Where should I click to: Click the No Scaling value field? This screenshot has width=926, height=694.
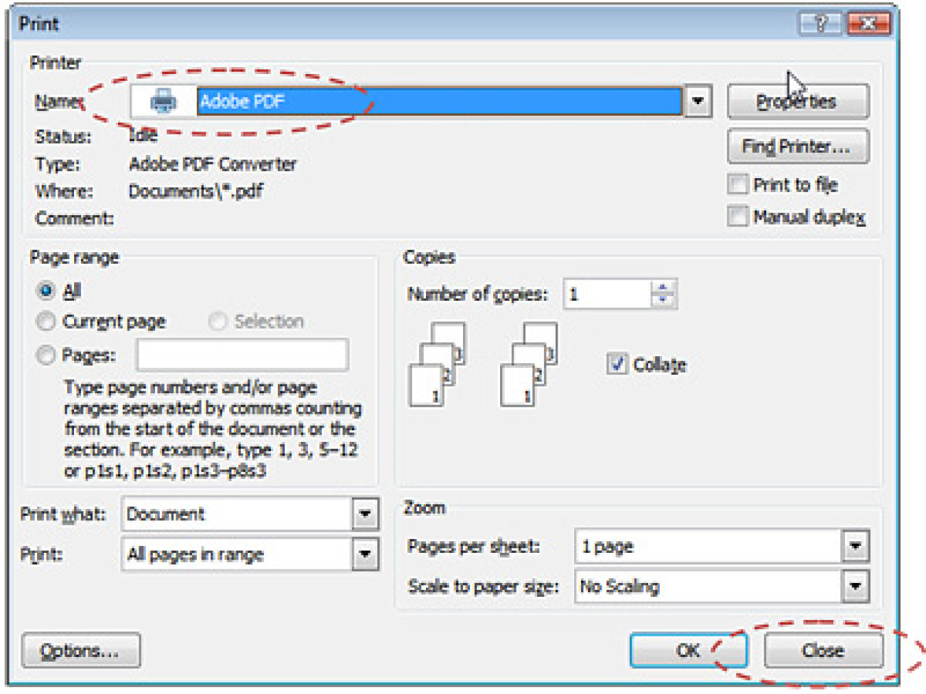pos(709,586)
